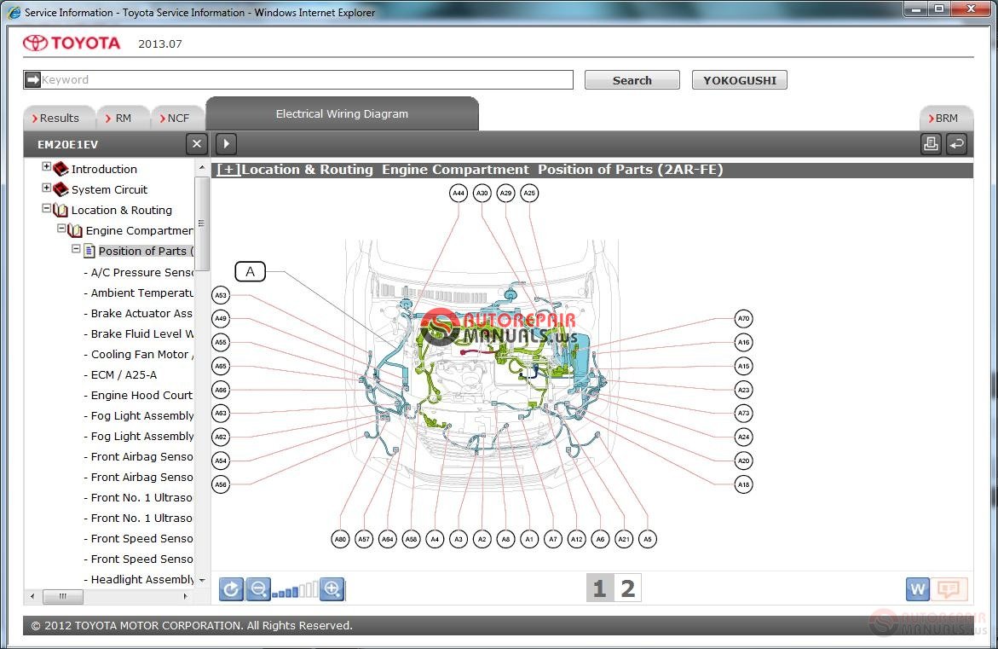Click the keyword search arrow icon
The width and height of the screenshot is (998, 649).
coord(32,79)
